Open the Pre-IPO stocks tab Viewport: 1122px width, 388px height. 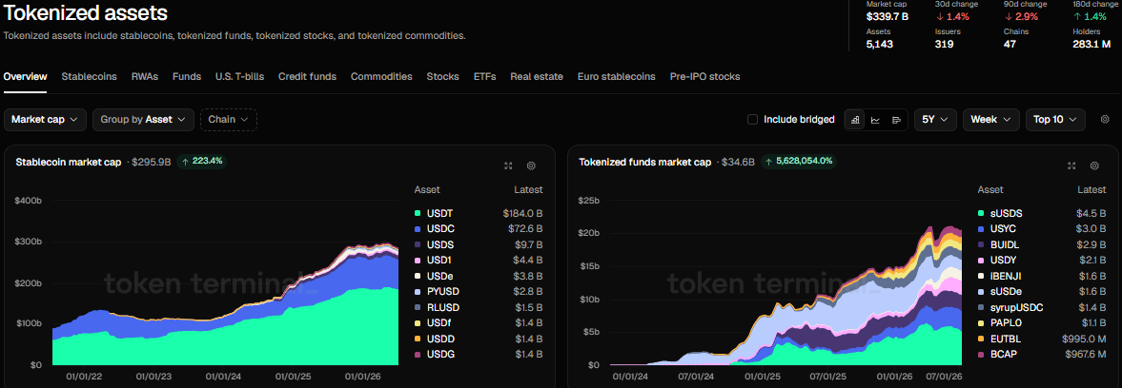pyautogui.click(x=704, y=77)
